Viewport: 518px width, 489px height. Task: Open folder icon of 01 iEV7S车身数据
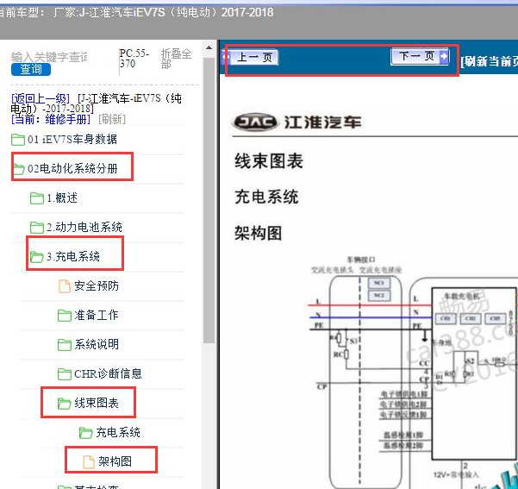(x=18, y=140)
